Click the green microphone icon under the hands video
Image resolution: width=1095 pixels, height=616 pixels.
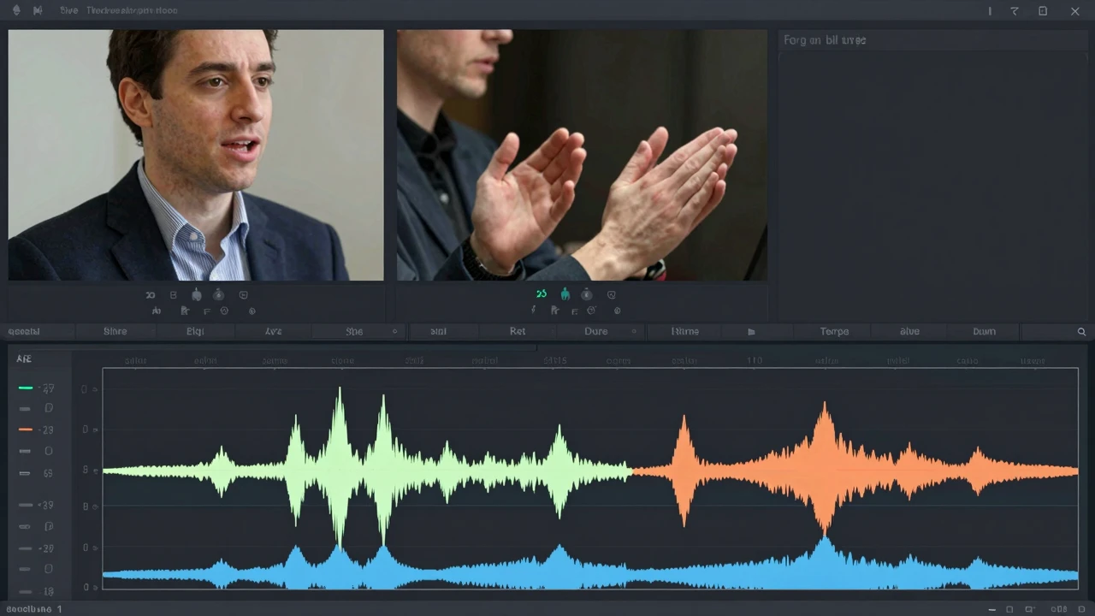coord(565,294)
